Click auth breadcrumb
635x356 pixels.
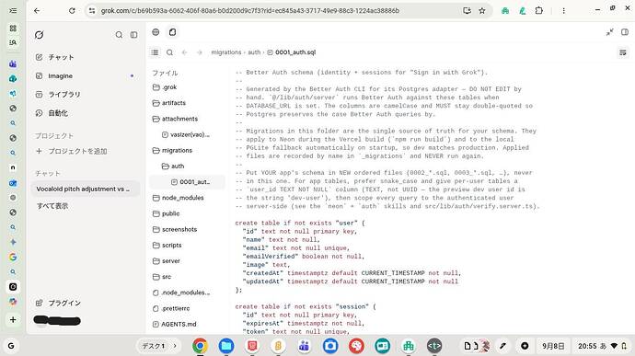coord(254,52)
